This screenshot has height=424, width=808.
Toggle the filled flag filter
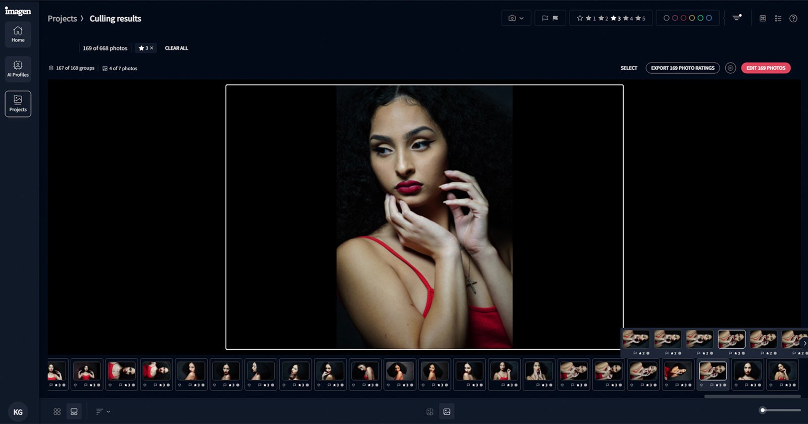point(555,18)
